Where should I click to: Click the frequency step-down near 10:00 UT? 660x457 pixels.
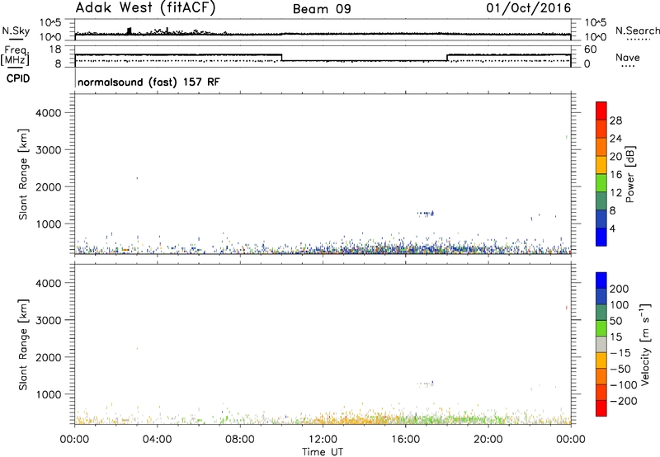281,58
